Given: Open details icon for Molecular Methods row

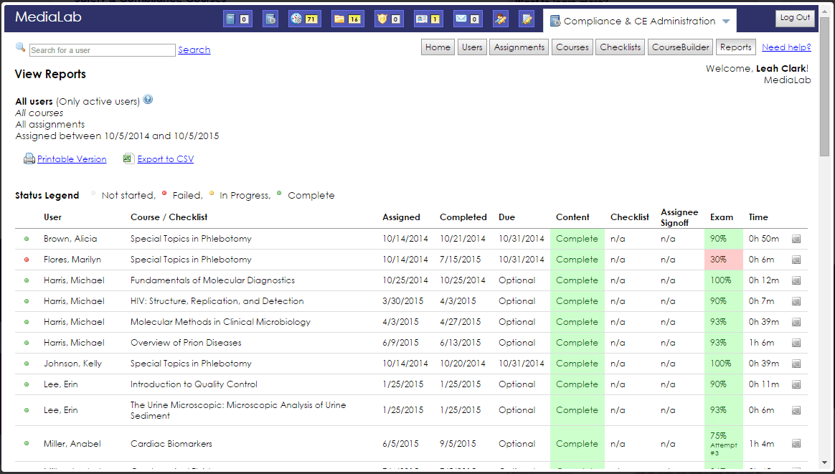Looking at the screenshot, I should click(796, 322).
